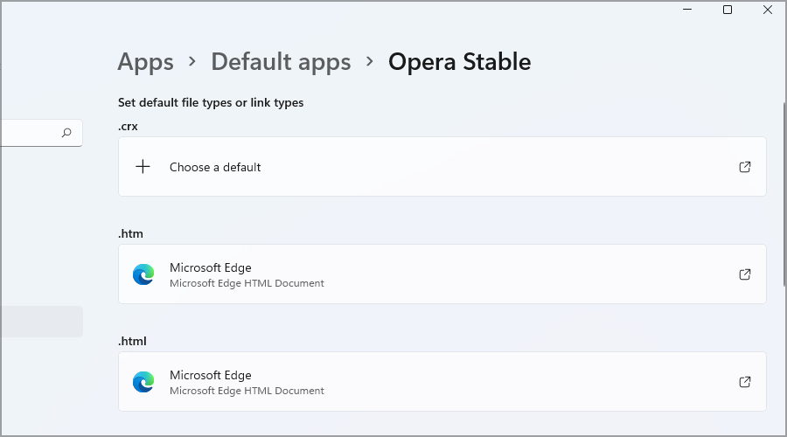Screen dimensions: 787x437
Task: Open the external link icon for .htm
Action: [x=745, y=274]
